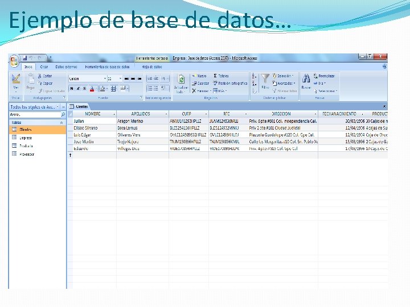Viewport: 410px width, 307px height.
Task: Click the cell reading Olivares Vera
Action: (x=142, y=135)
